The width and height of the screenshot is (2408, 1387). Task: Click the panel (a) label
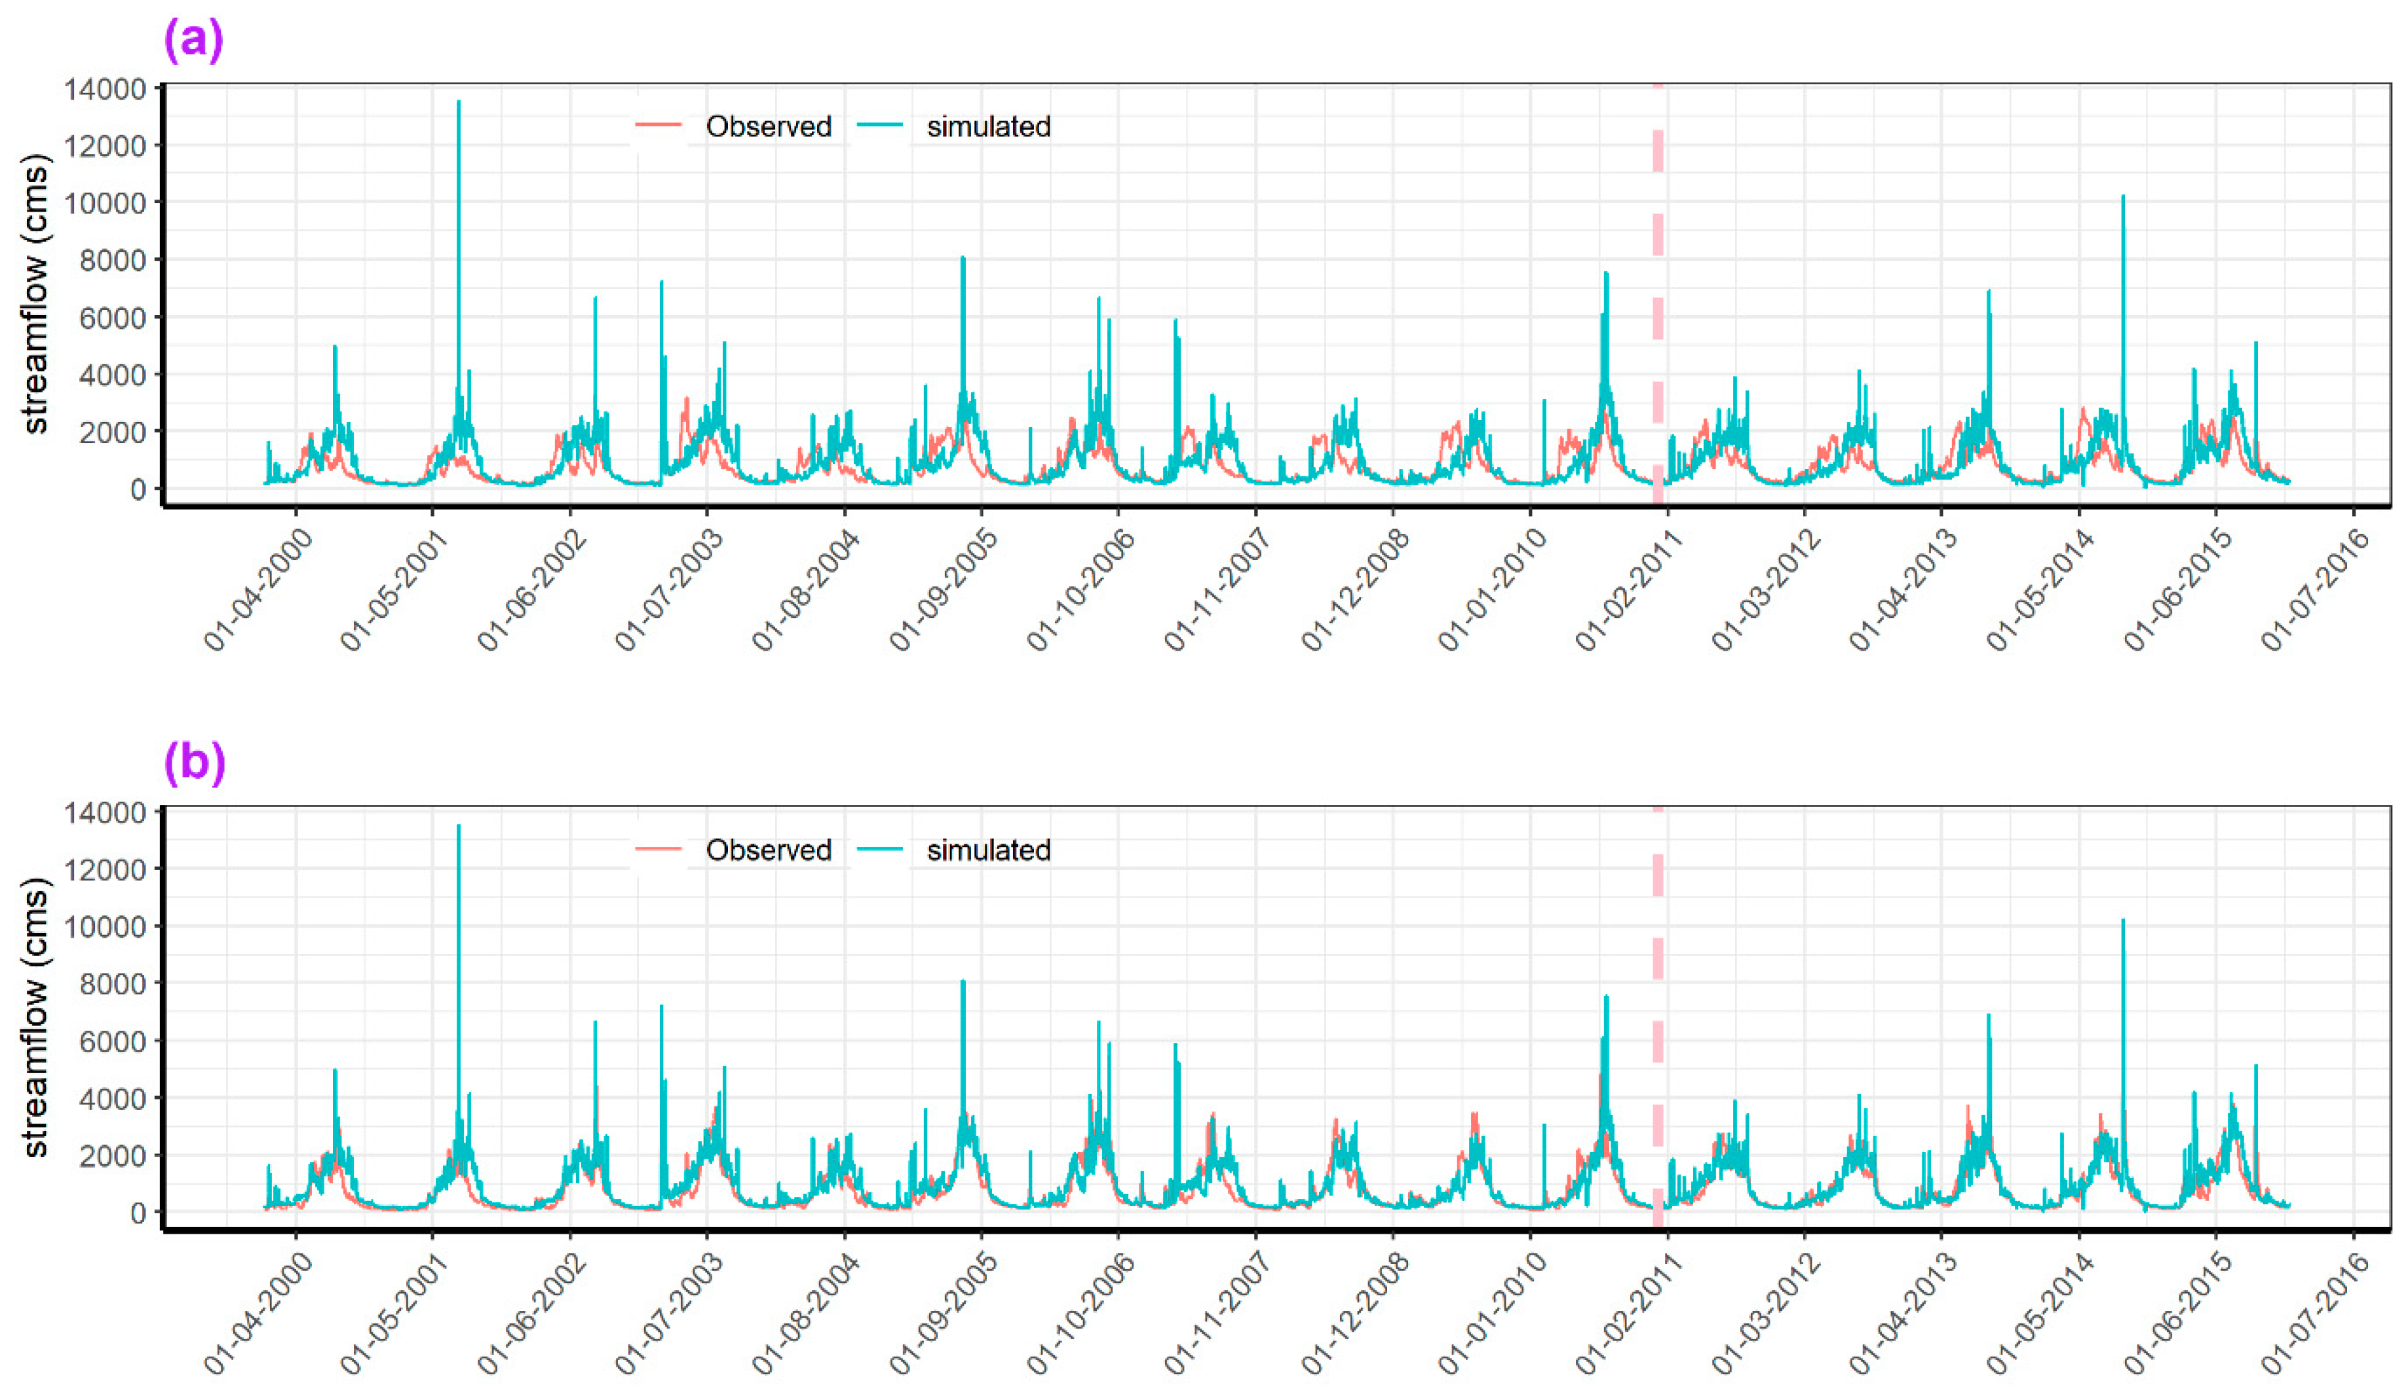point(193,41)
